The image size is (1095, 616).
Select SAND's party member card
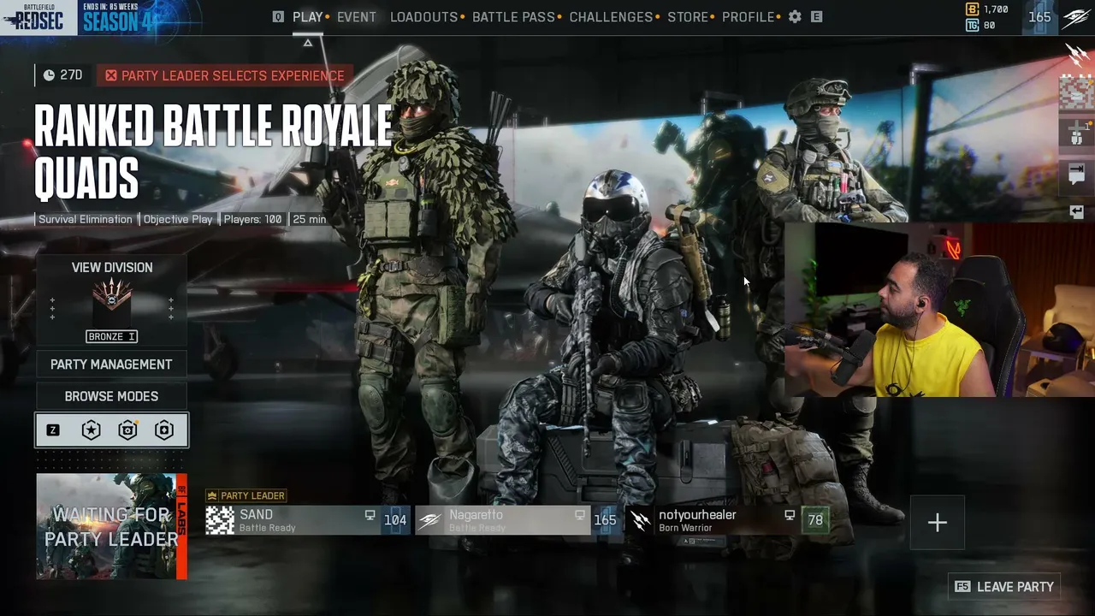click(306, 520)
